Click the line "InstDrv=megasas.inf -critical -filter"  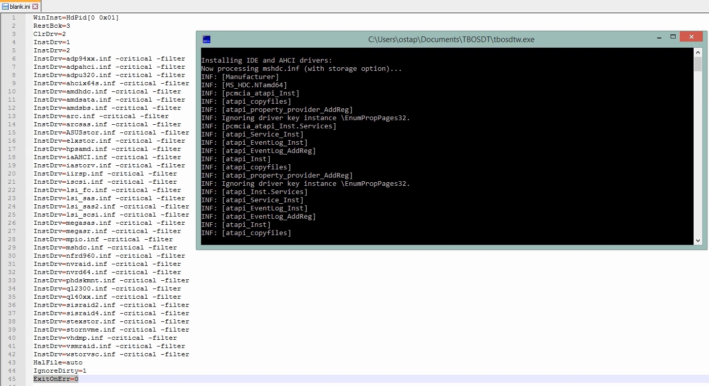(x=109, y=223)
